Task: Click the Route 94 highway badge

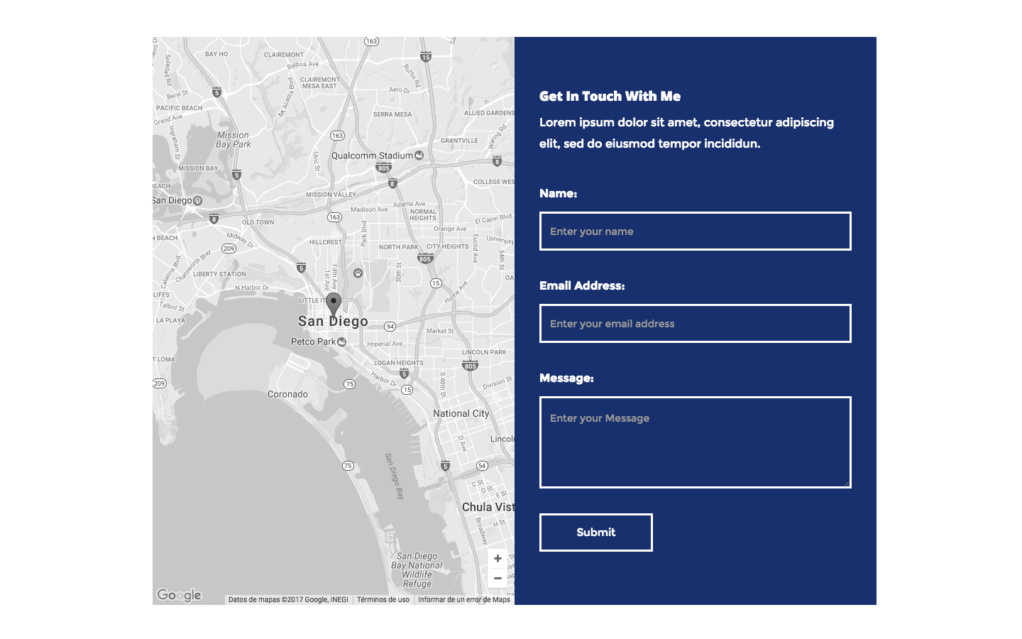Action: tap(390, 327)
